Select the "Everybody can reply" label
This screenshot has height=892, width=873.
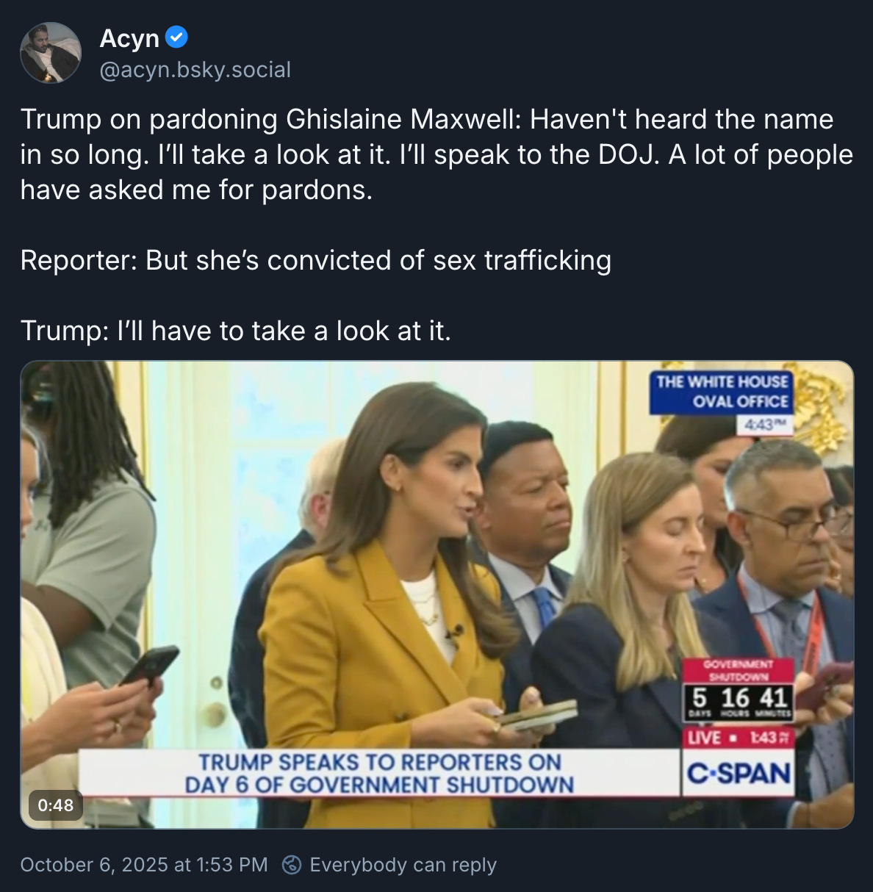(403, 865)
